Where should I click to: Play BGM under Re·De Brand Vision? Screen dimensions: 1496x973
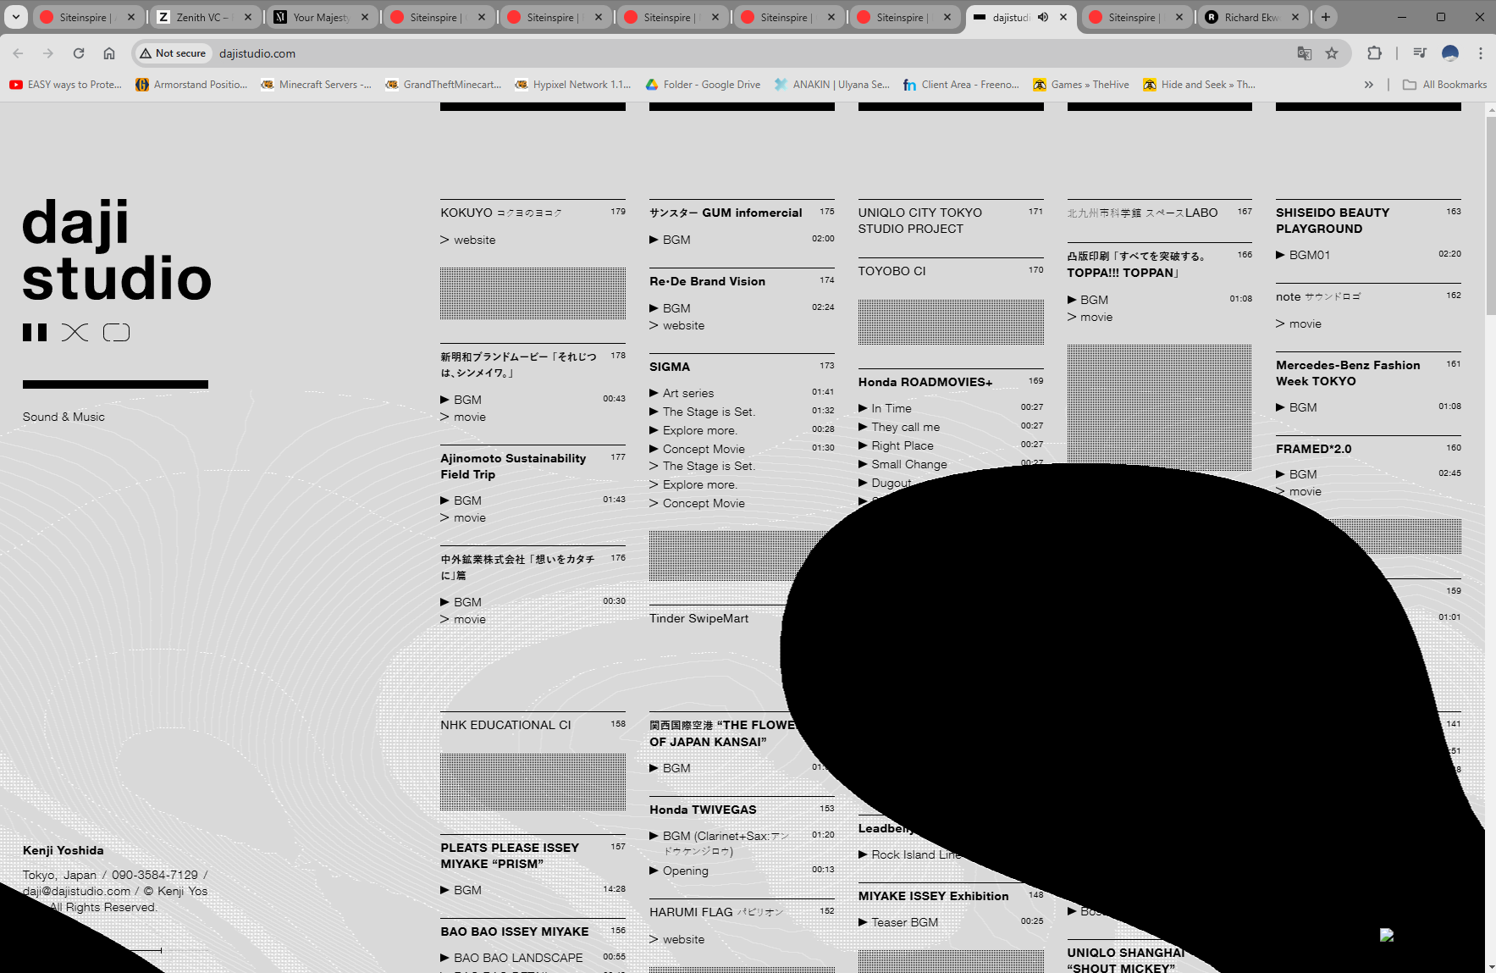coord(676,308)
